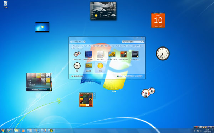Click the slide show gadget thumbnail on desktop

[42, 27]
